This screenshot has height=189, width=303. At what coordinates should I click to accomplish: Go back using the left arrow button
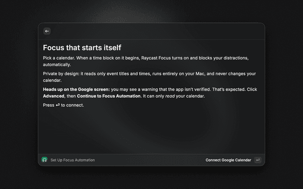(x=47, y=31)
